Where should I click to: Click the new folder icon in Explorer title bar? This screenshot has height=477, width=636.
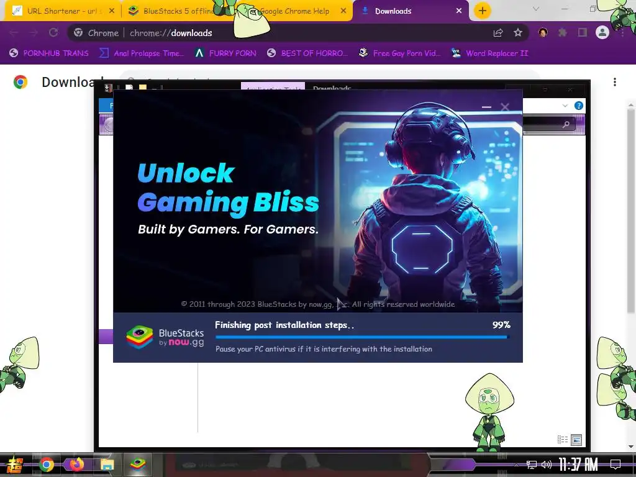(x=142, y=87)
